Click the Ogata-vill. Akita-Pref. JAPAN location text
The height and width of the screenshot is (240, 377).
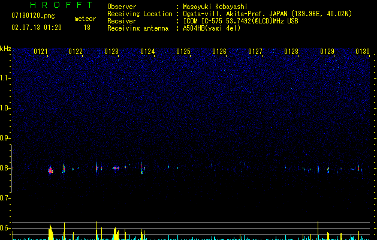(x=267, y=14)
